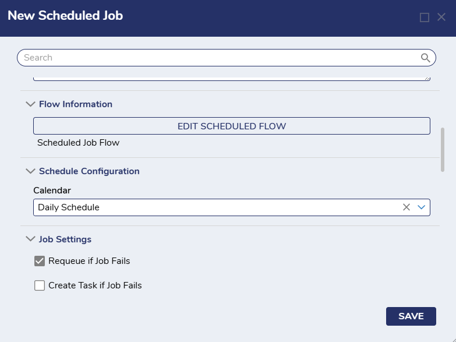Viewport: 456px width, 342px height.
Task: Save the new scheduled job
Action: coord(411,316)
